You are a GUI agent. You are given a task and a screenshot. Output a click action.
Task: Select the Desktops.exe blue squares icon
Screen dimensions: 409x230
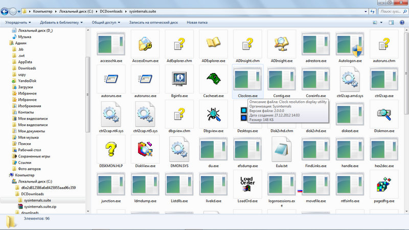[x=244, y=114]
